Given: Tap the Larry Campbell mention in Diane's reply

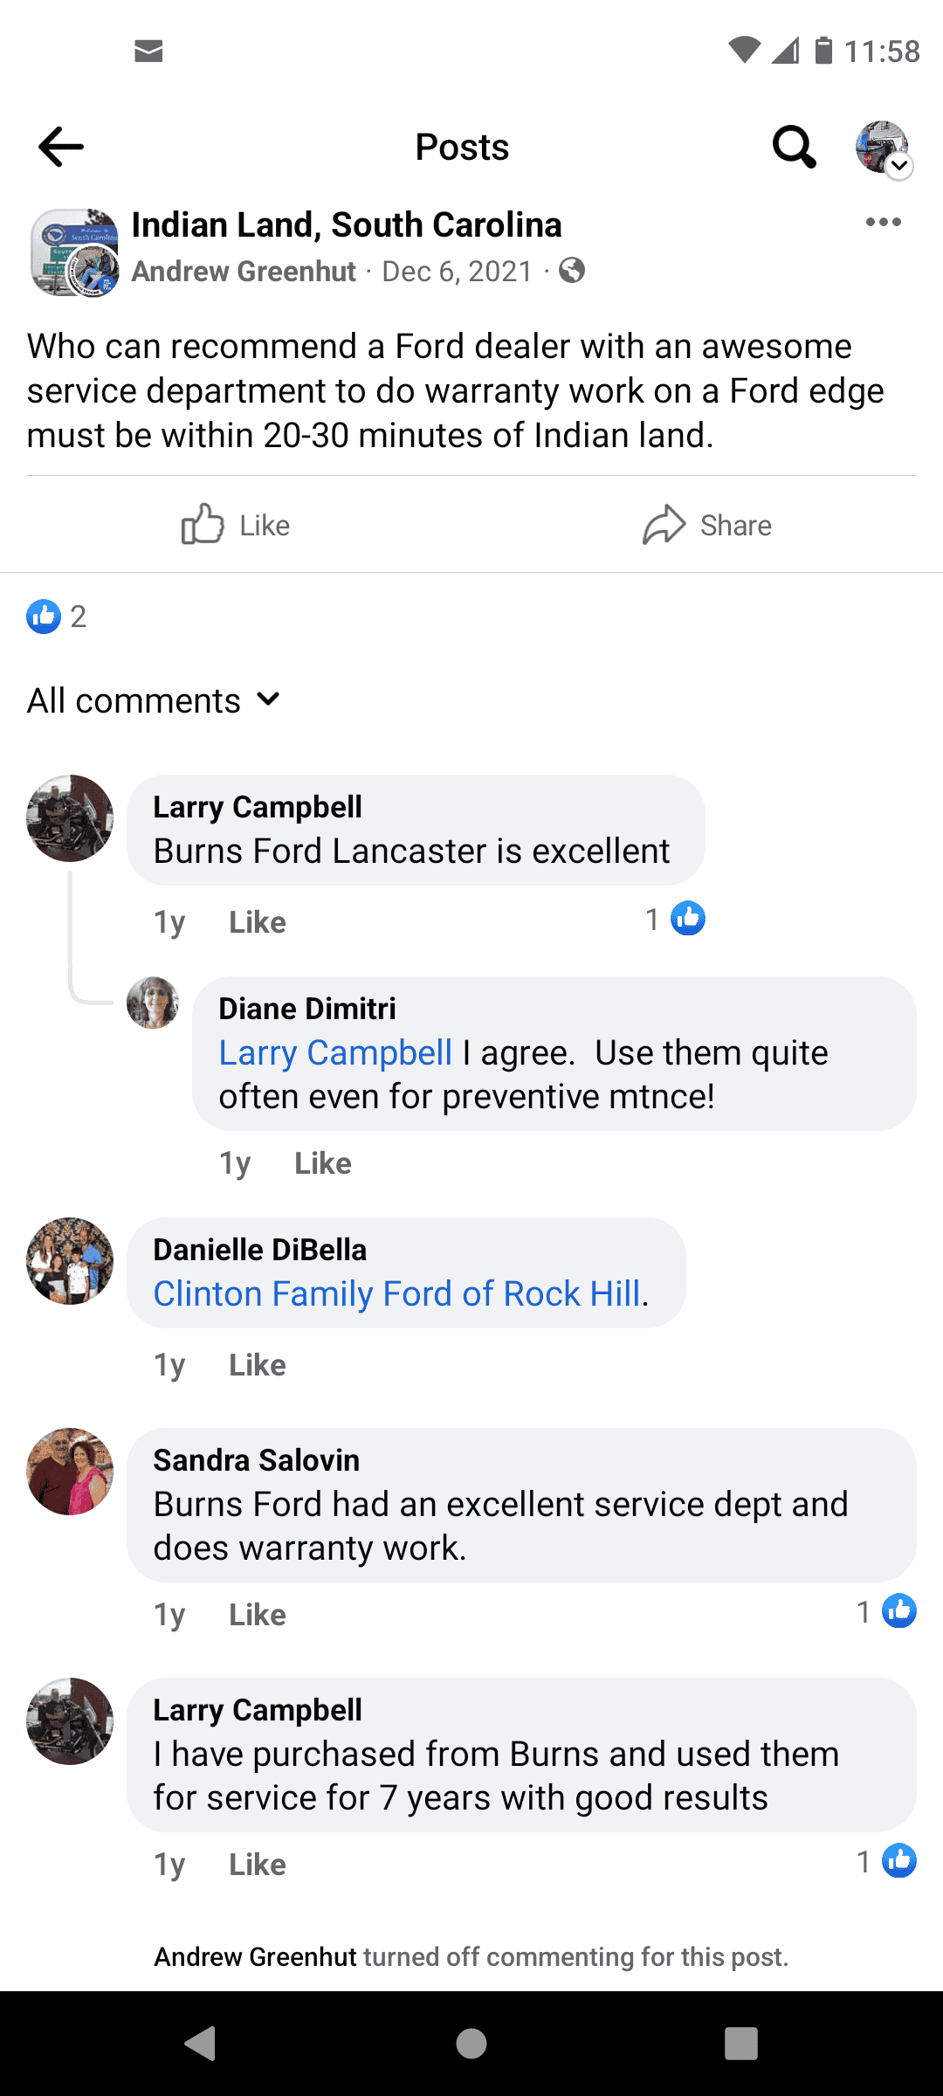Looking at the screenshot, I should (x=335, y=1052).
